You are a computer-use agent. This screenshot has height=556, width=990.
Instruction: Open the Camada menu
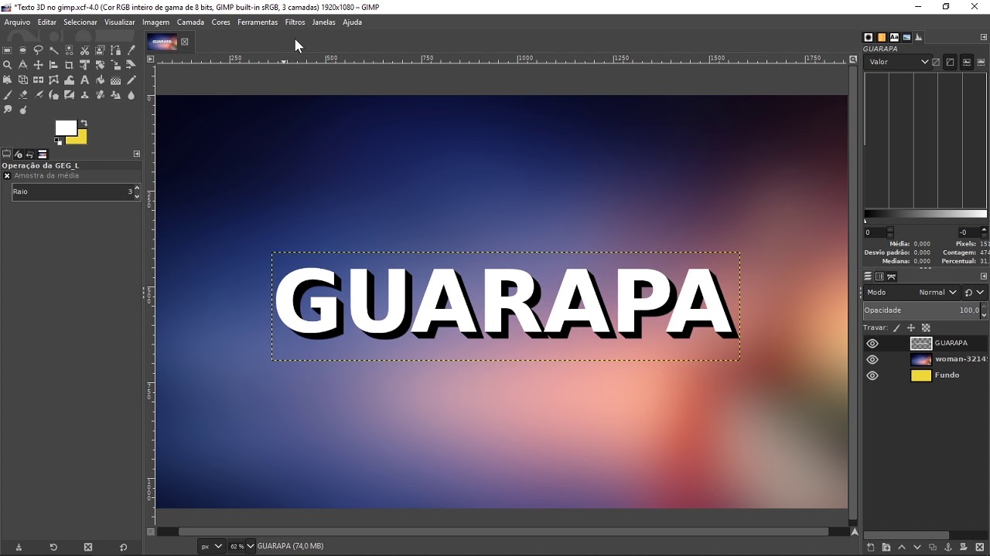[190, 22]
